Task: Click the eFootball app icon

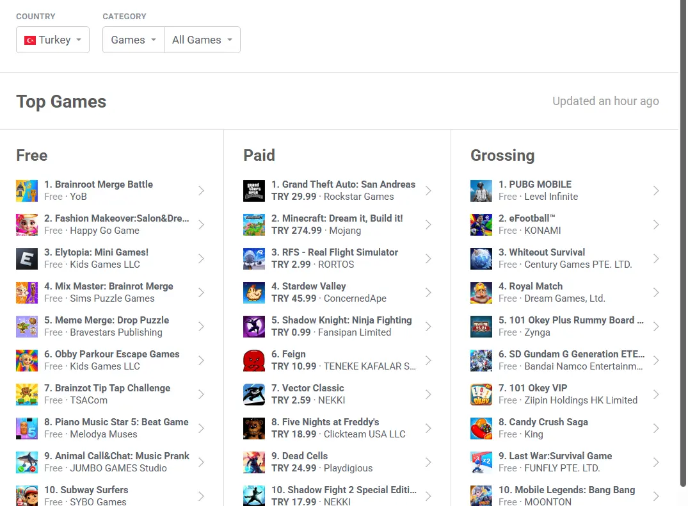Action: pos(481,224)
